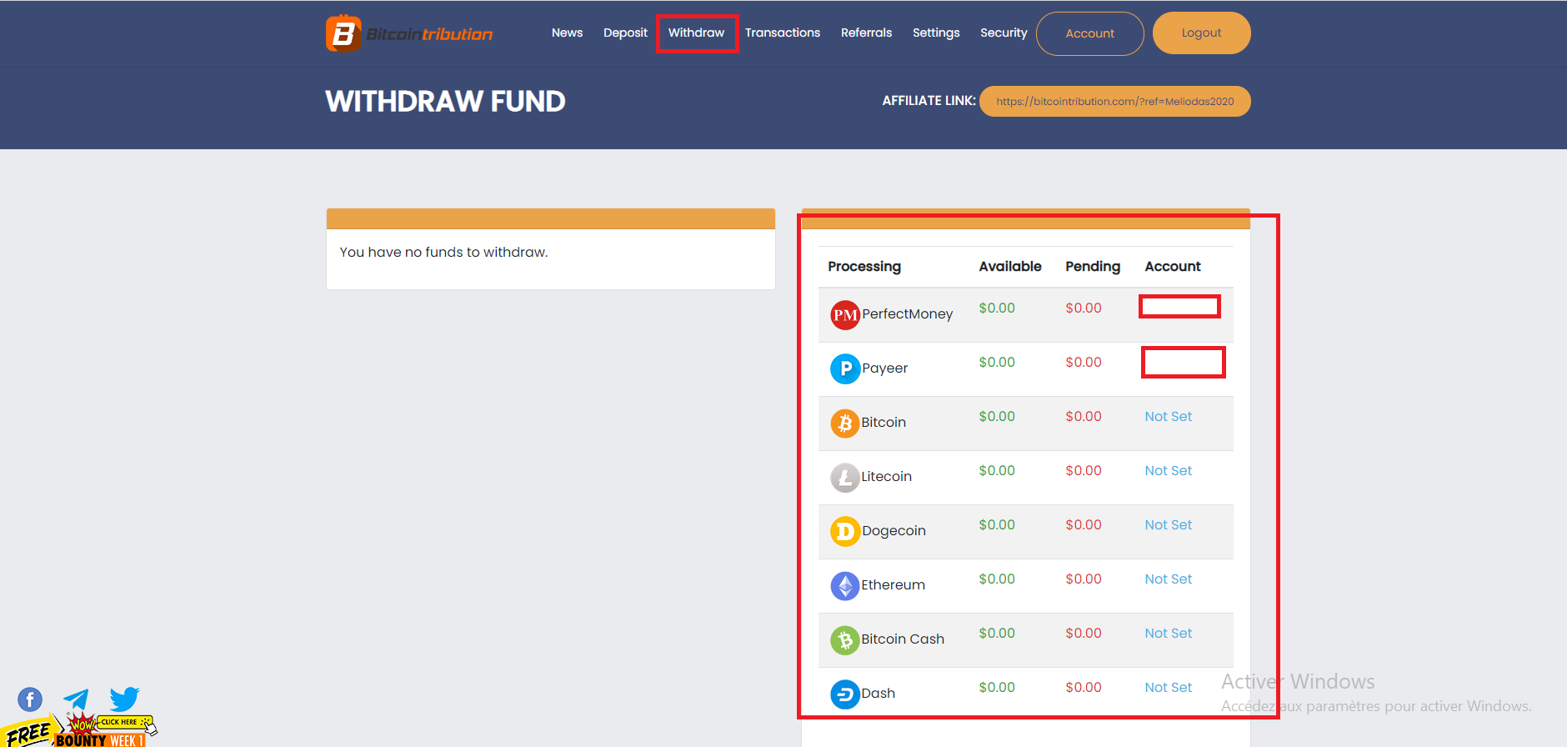Open Settings in the top navigation
Viewport: 1567px width, 747px height.
point(936,33)
